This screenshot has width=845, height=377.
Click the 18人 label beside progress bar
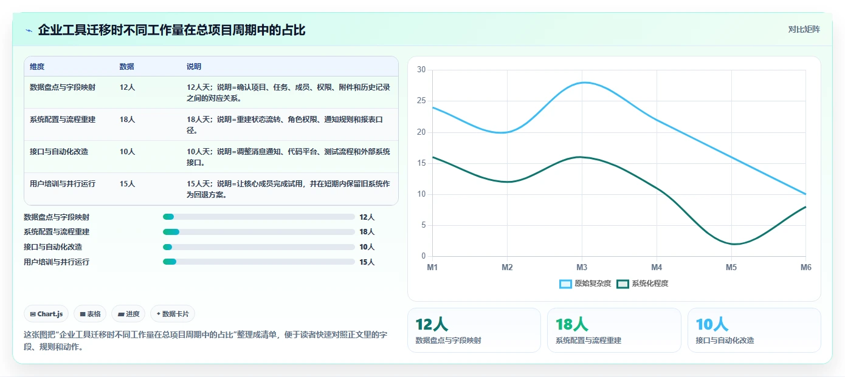367,232
